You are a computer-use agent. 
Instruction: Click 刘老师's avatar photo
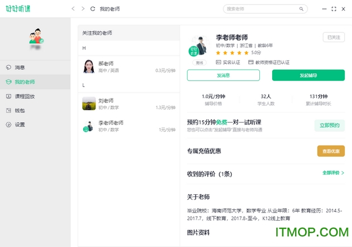click(89, 103)
